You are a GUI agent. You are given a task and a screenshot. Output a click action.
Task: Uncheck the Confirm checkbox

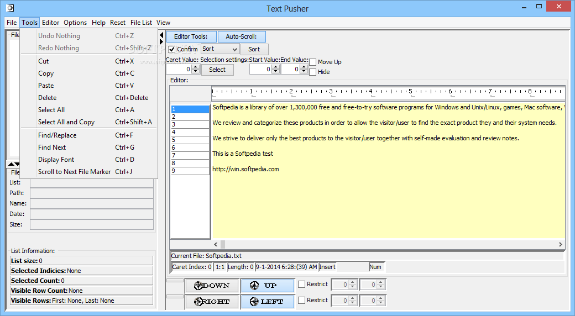tap(171, 49)
